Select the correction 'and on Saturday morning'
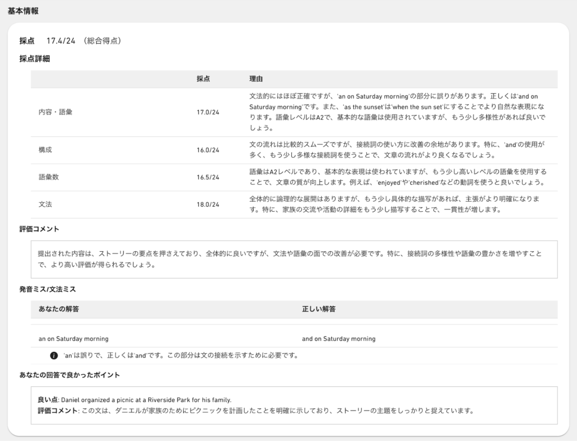 [x=338, y=338]
